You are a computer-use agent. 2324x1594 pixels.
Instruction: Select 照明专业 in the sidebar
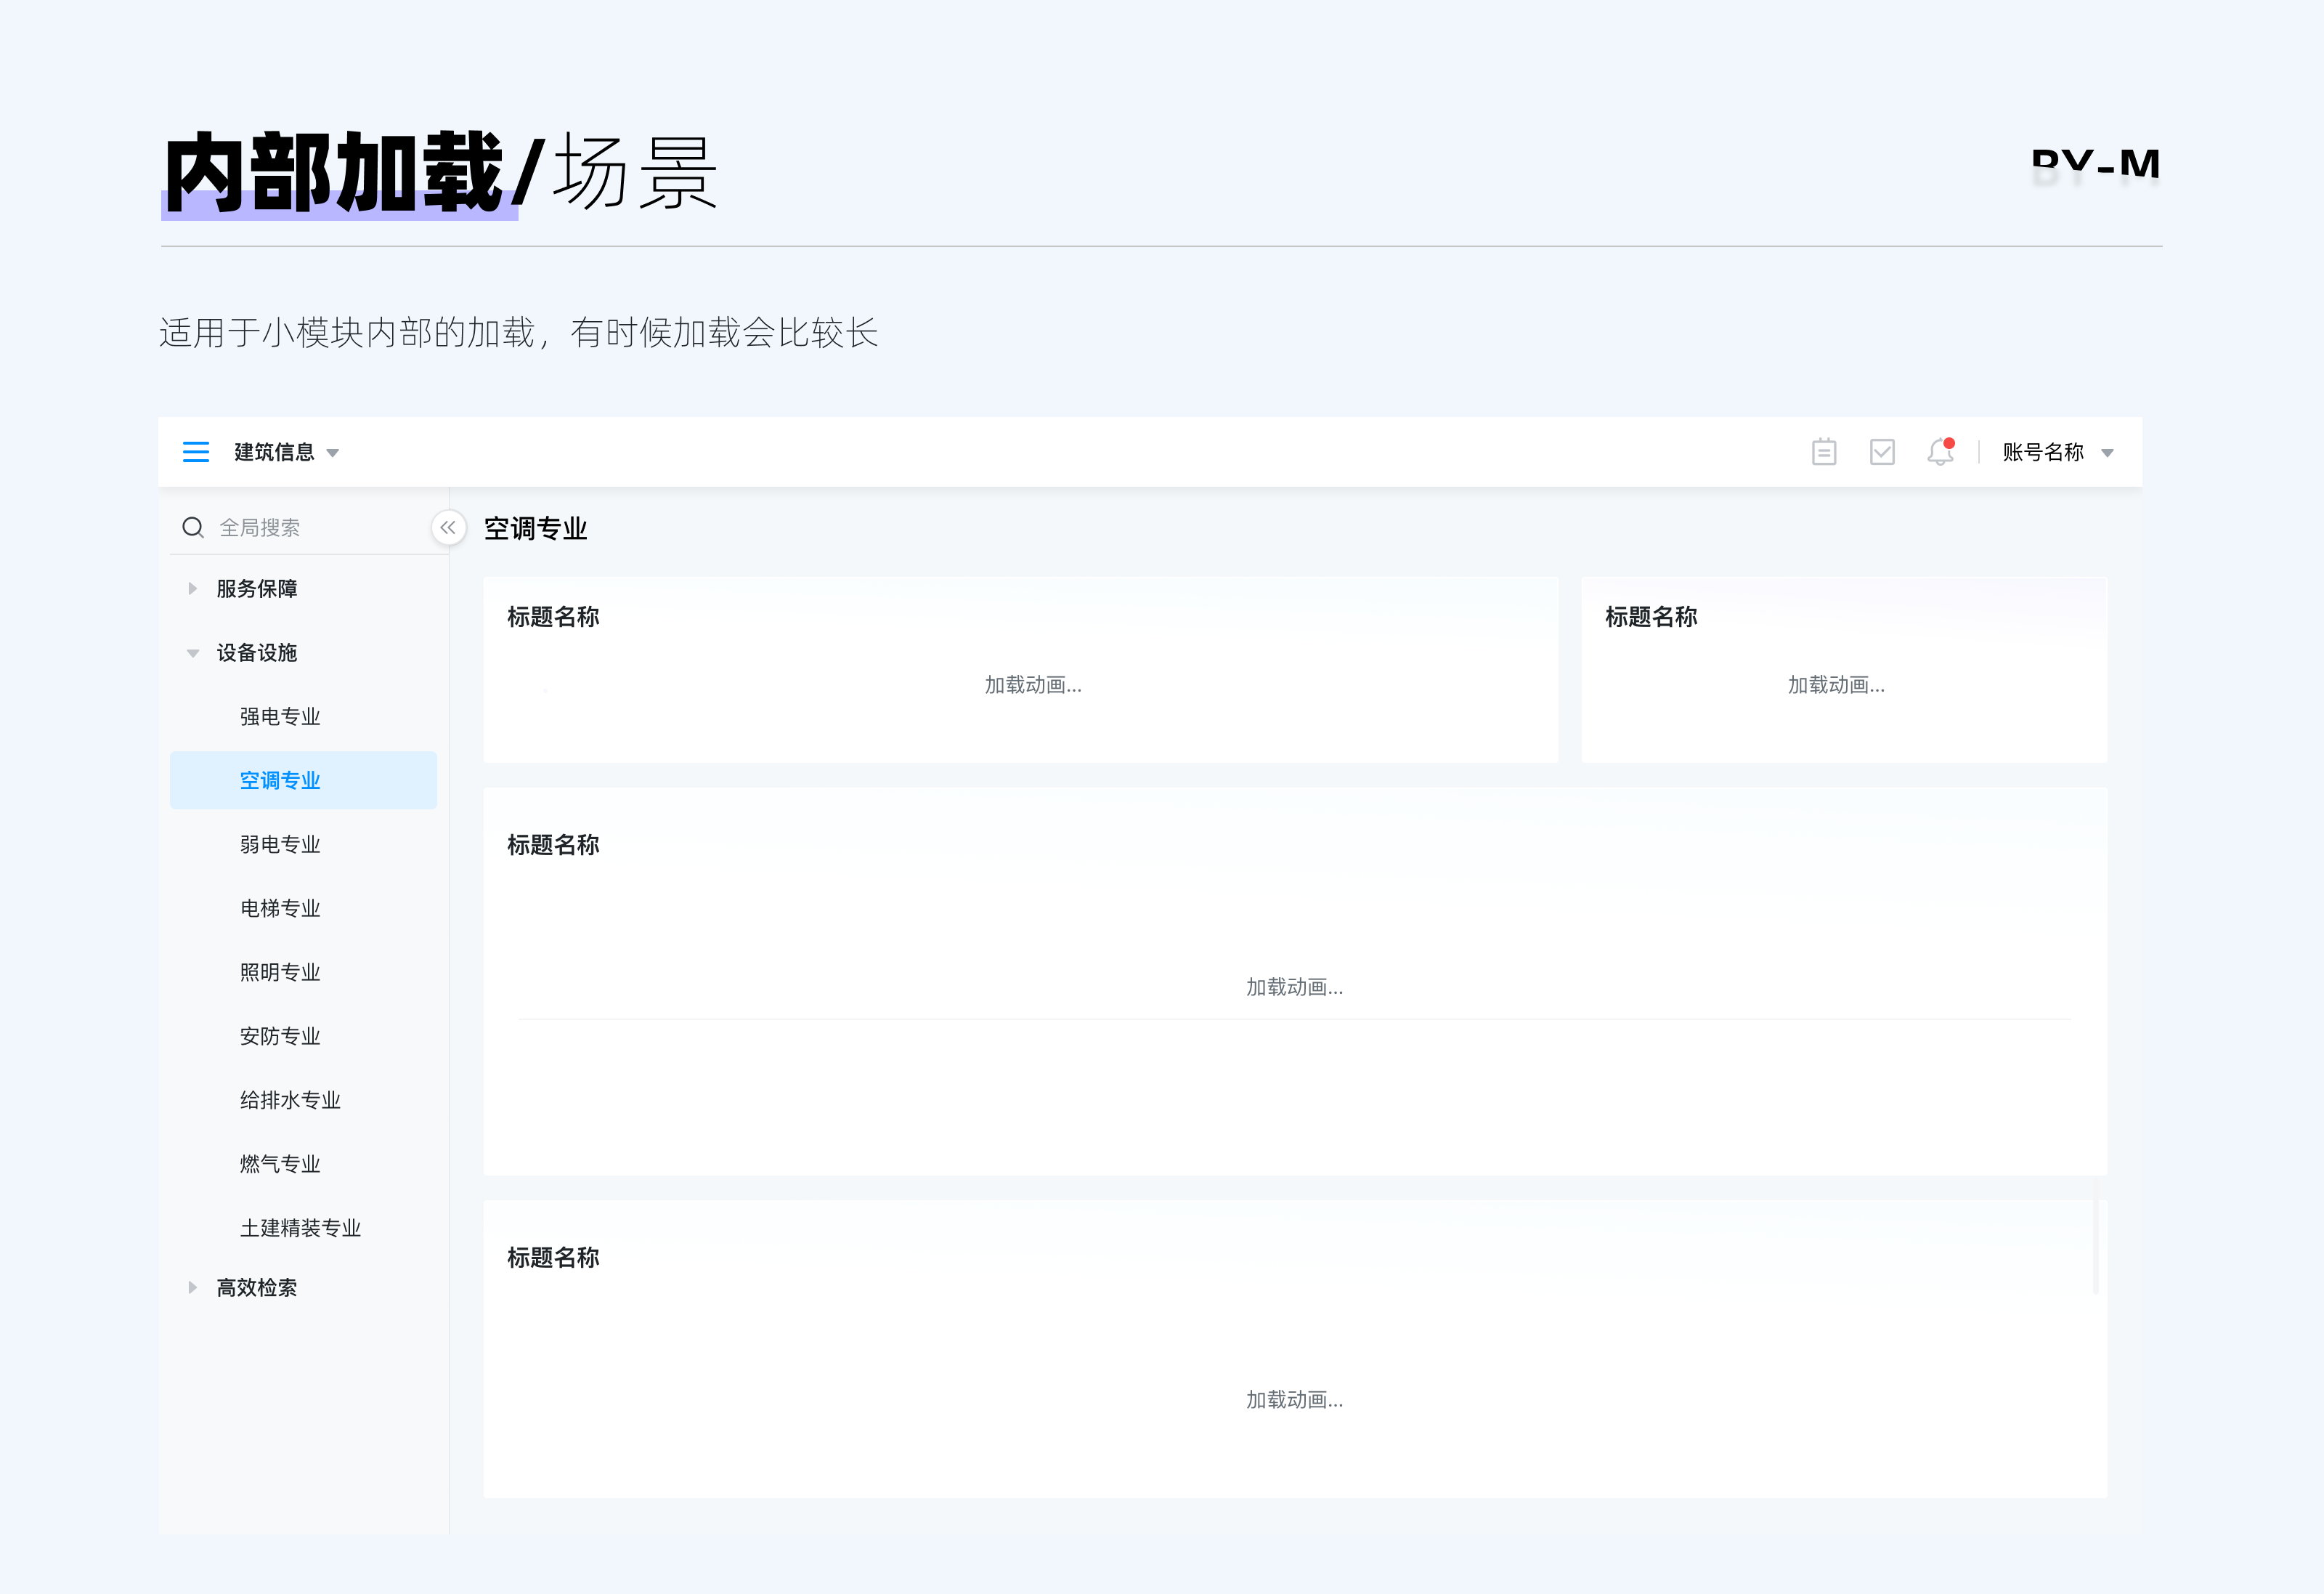click(x=280, y=973)
